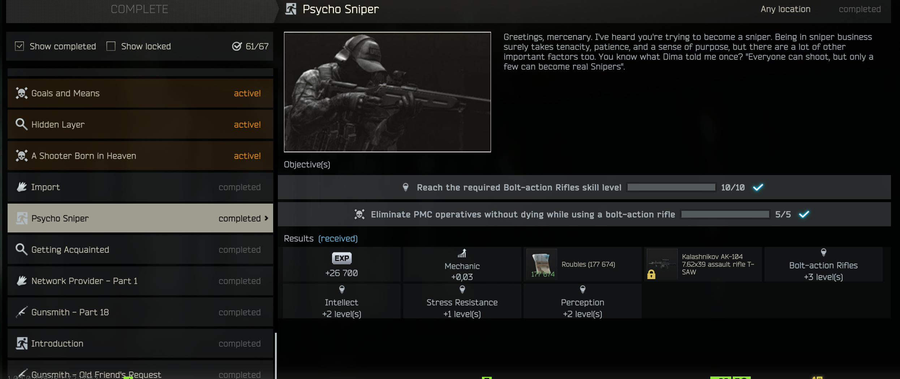Click the checkmark on the 5/5 PMC objective
The image size is (900, 379).
pyautogui.click(x=804, y=214)
